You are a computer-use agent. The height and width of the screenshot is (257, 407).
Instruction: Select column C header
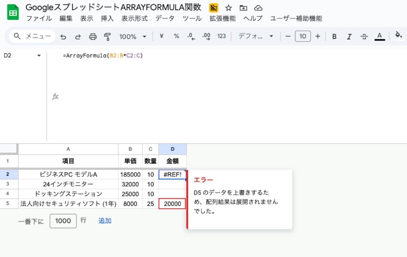(151, 149)
